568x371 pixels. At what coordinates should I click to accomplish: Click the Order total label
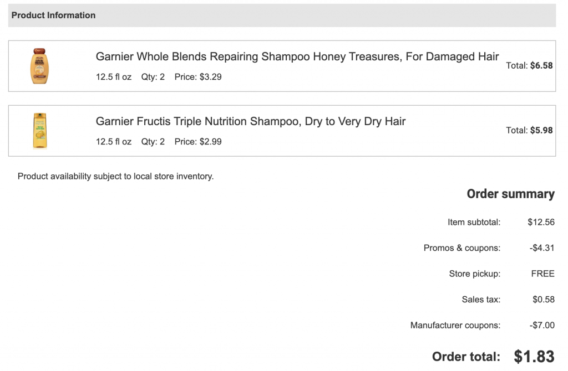[466, 357]
